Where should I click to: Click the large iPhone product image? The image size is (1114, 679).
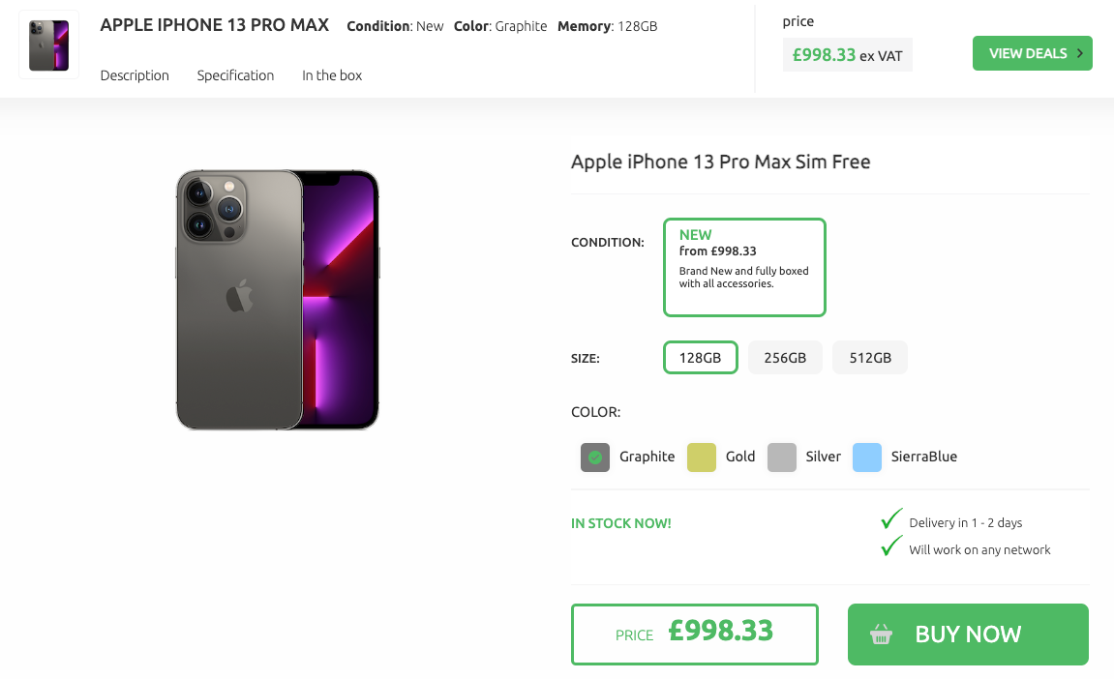click(x=278, y=299)
